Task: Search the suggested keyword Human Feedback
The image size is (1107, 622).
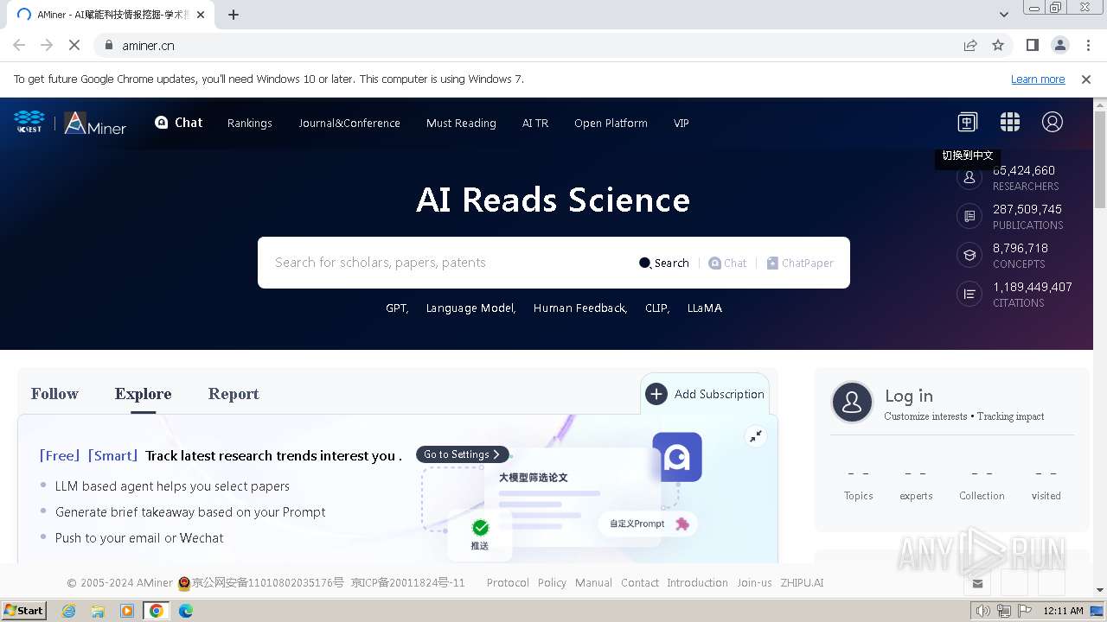Action: tap(580, 308)
